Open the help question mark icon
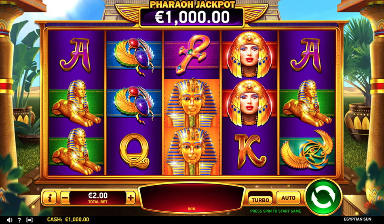 pyautogui.click(x=19, y=220)
